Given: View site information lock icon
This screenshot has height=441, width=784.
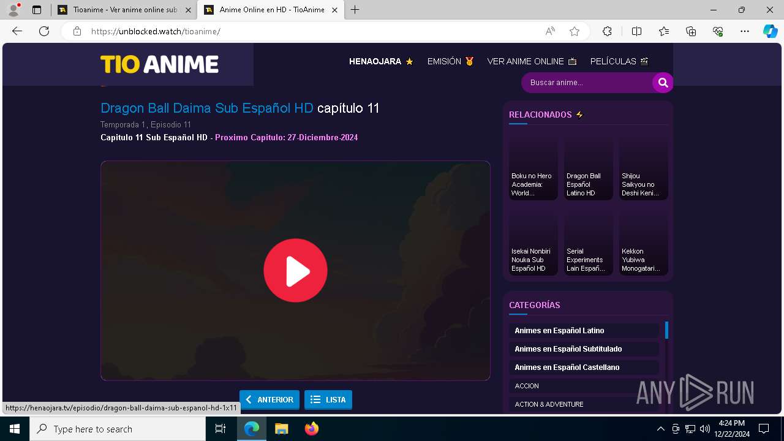Looking at the screenshot, I should (77, 31).
